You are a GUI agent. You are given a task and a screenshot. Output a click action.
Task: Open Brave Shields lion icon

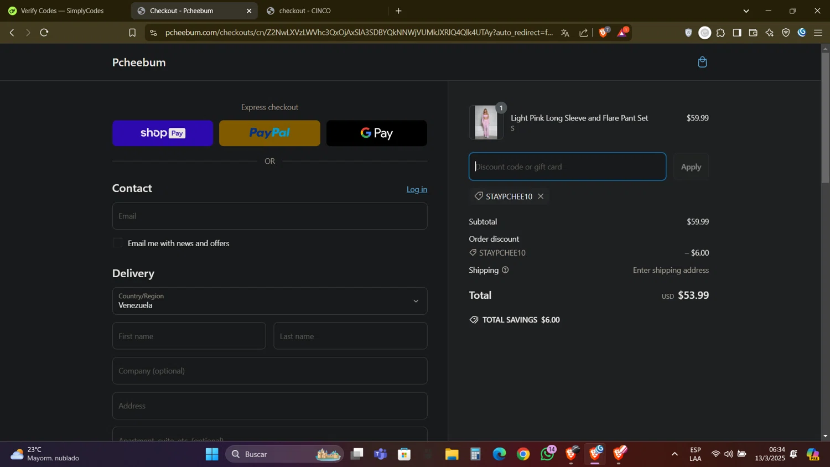click(x=604, y=32)
